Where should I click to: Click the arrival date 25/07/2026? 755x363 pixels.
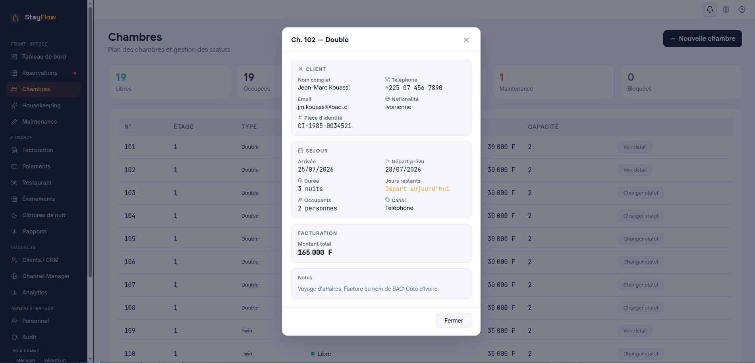click(316, 170)
